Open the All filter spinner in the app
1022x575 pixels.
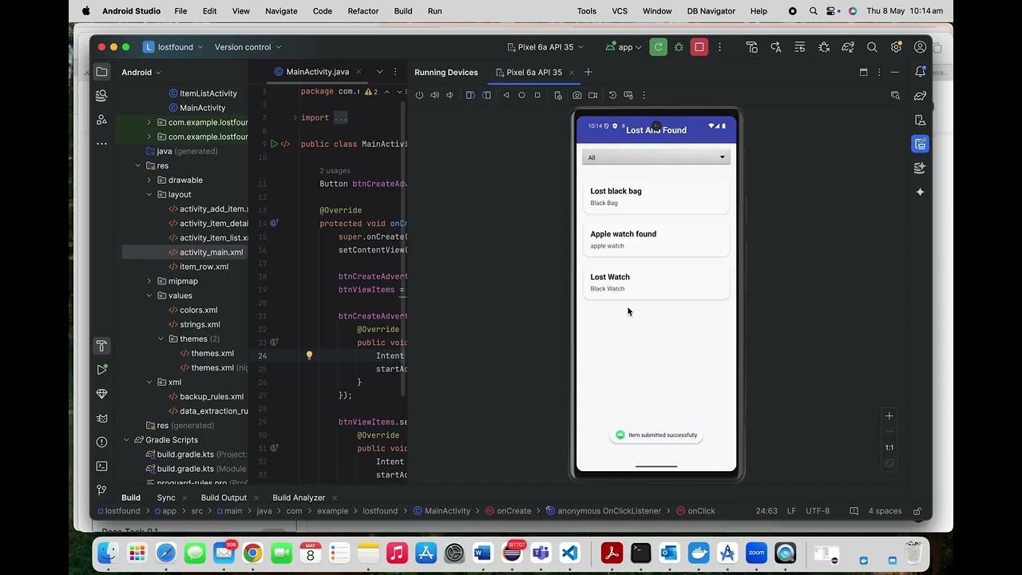(656, 157)
